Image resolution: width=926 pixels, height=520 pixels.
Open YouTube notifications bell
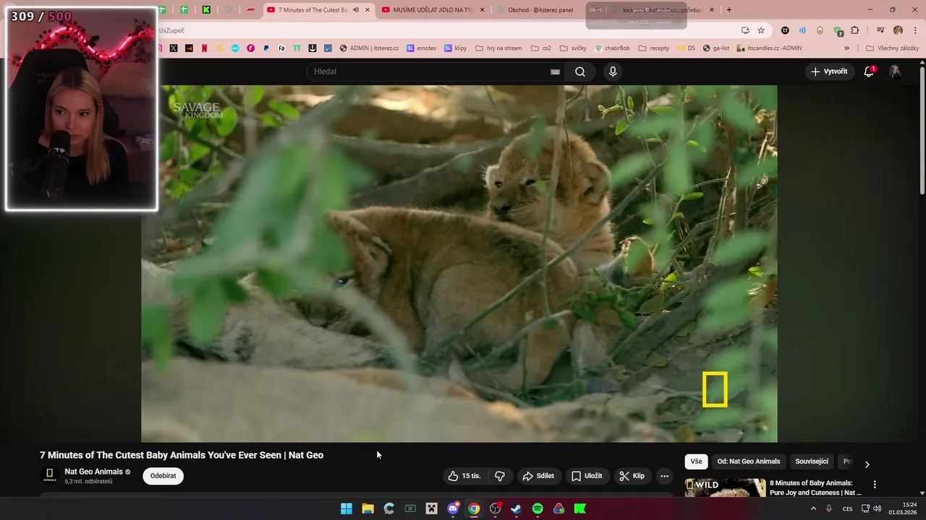point(869,71)
